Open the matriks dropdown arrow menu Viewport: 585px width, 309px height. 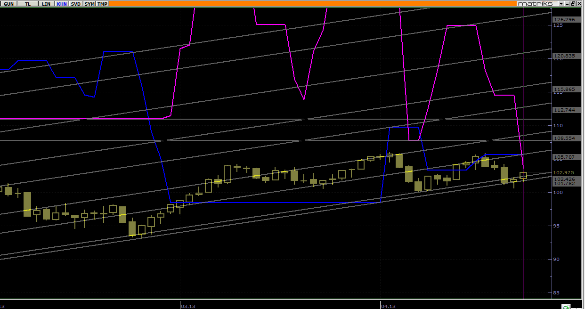coord(561,3)
